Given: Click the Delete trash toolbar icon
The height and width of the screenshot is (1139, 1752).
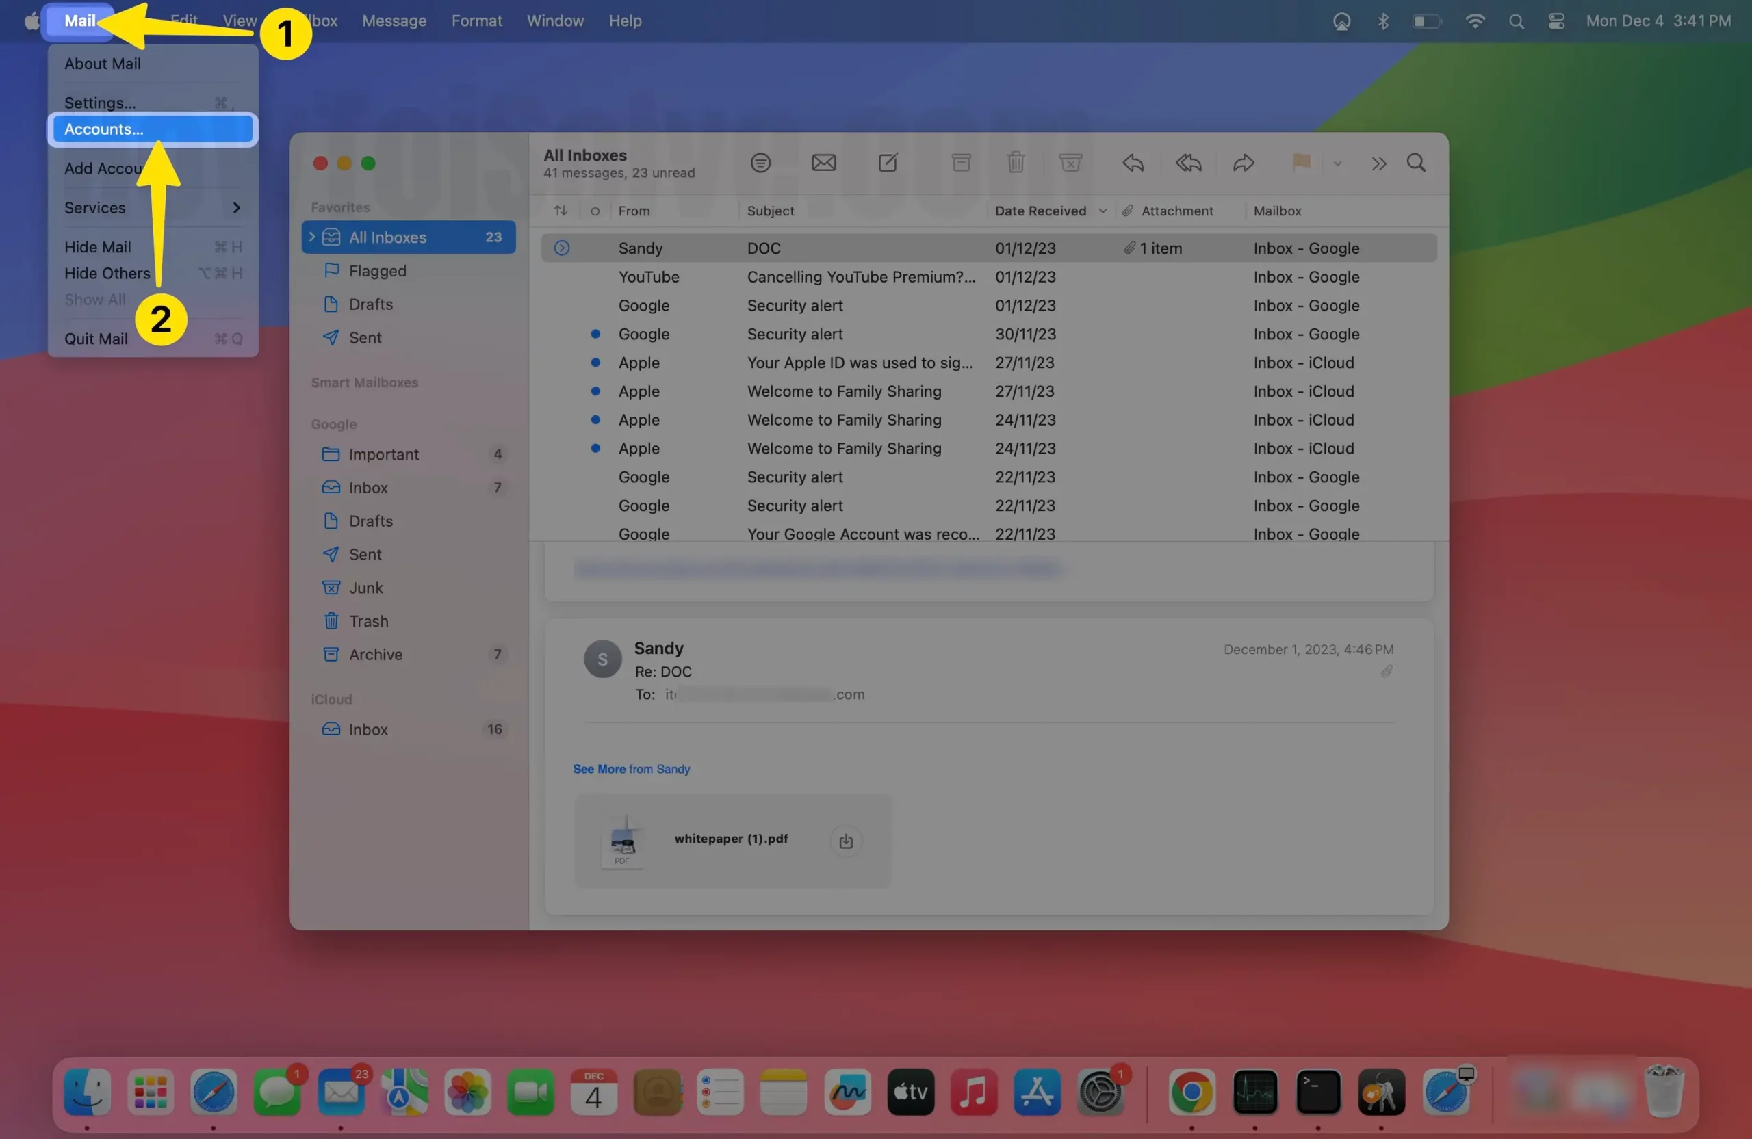Looking at the screenshot, I should (1016, 163).
